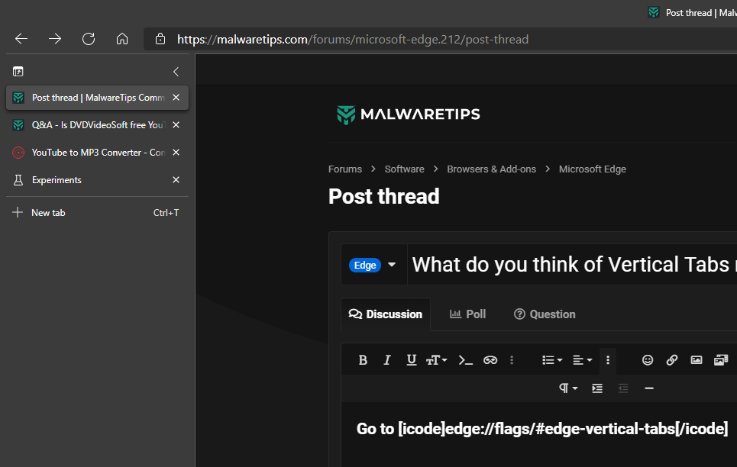Toggle bold formatting
The width and height of the screenshot is (737, 467).
click(x=363, y=360)
